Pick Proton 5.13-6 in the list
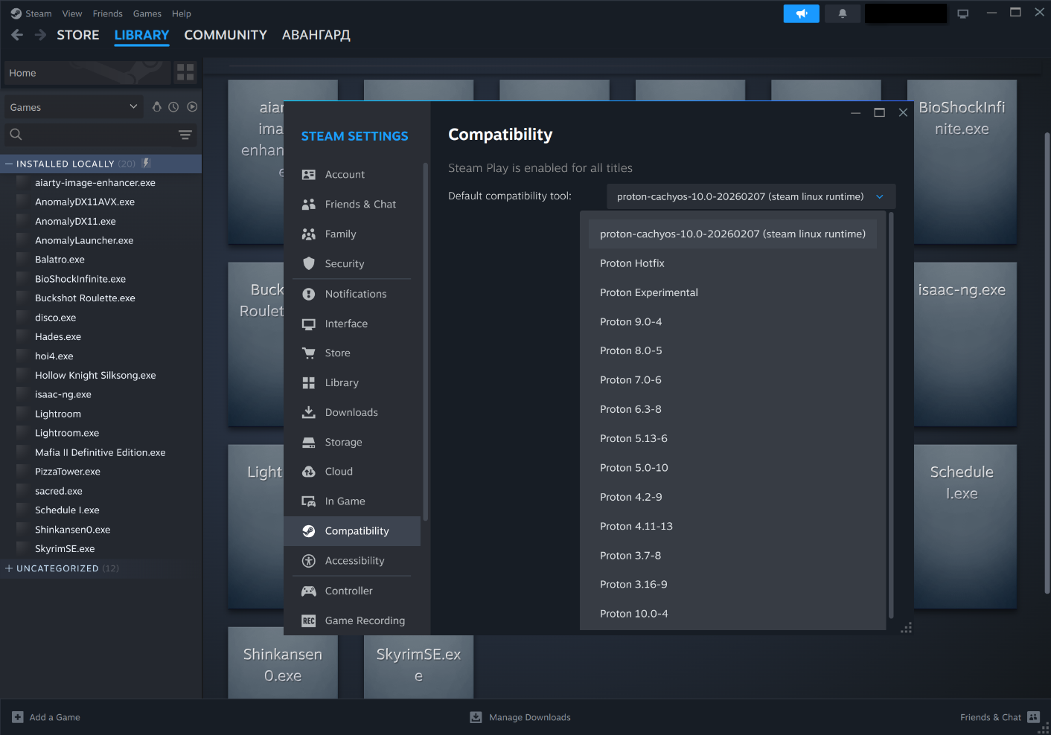Viewport: 1051px width, 735px height. pos(732,438)
